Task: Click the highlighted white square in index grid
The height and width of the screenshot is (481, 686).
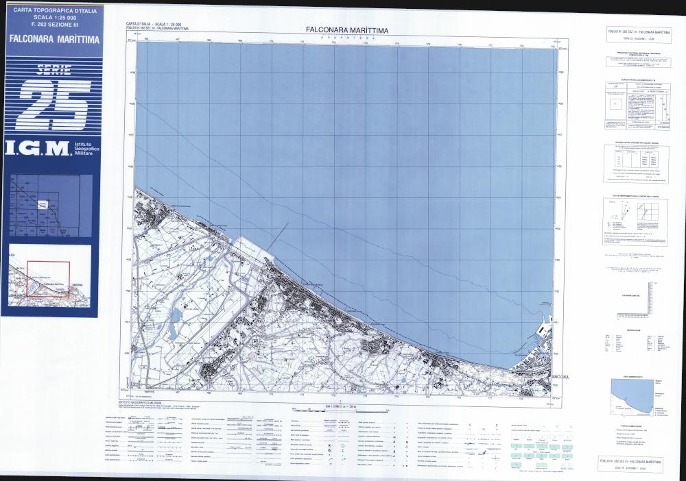Action: [43, 204]
